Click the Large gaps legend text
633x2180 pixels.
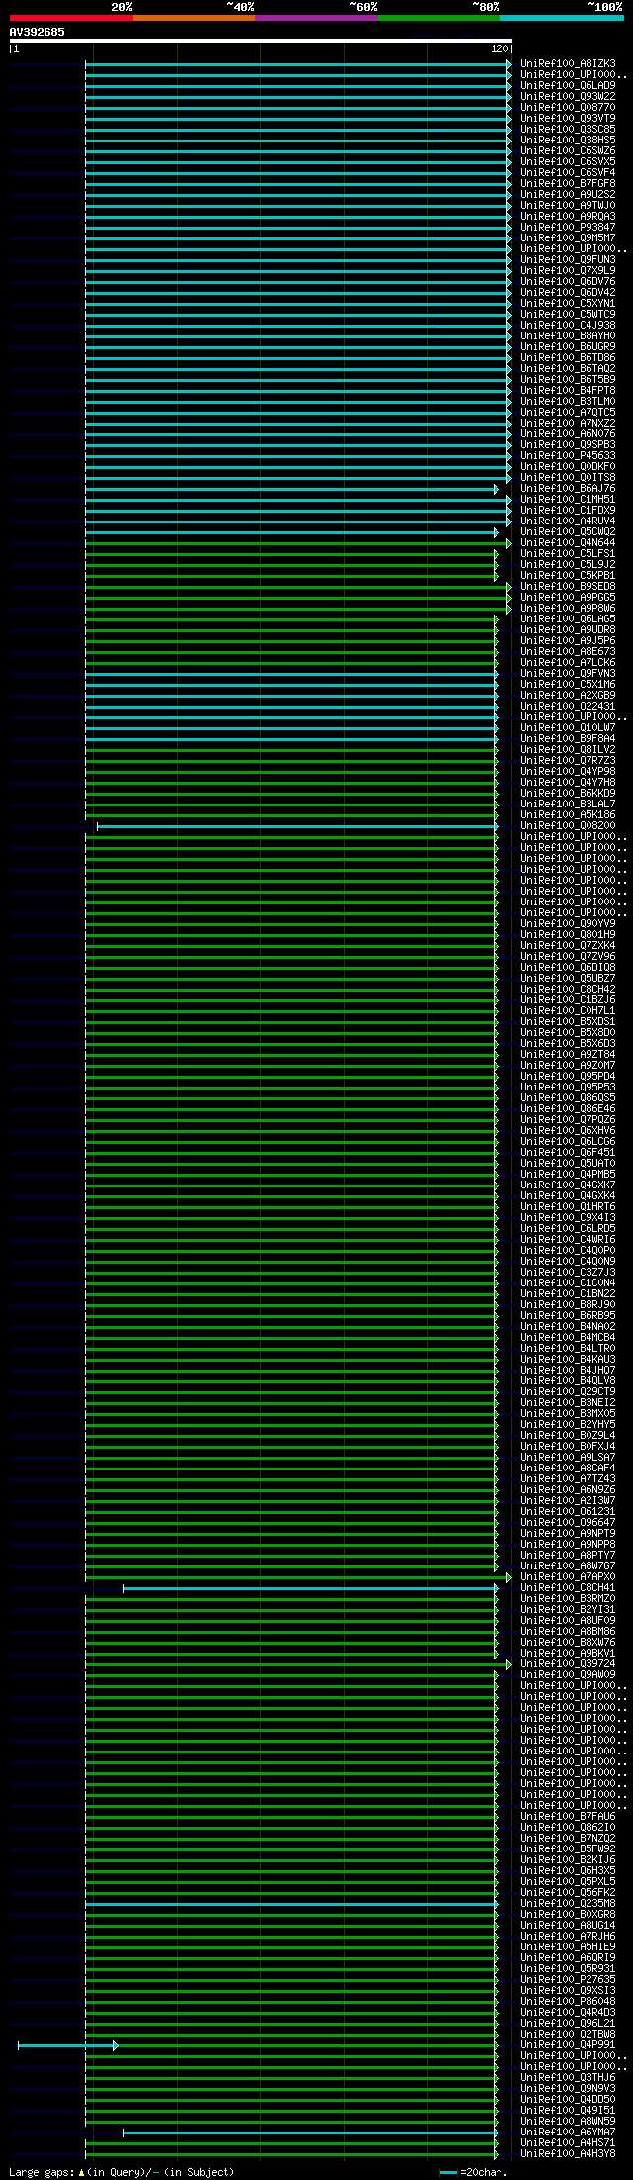[x=122, y=2173]
